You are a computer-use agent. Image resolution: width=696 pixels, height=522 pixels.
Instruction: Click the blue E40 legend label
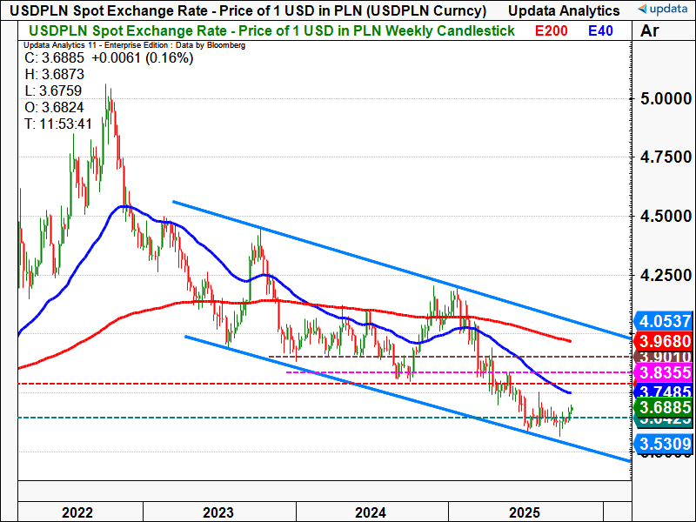[601, 30]
